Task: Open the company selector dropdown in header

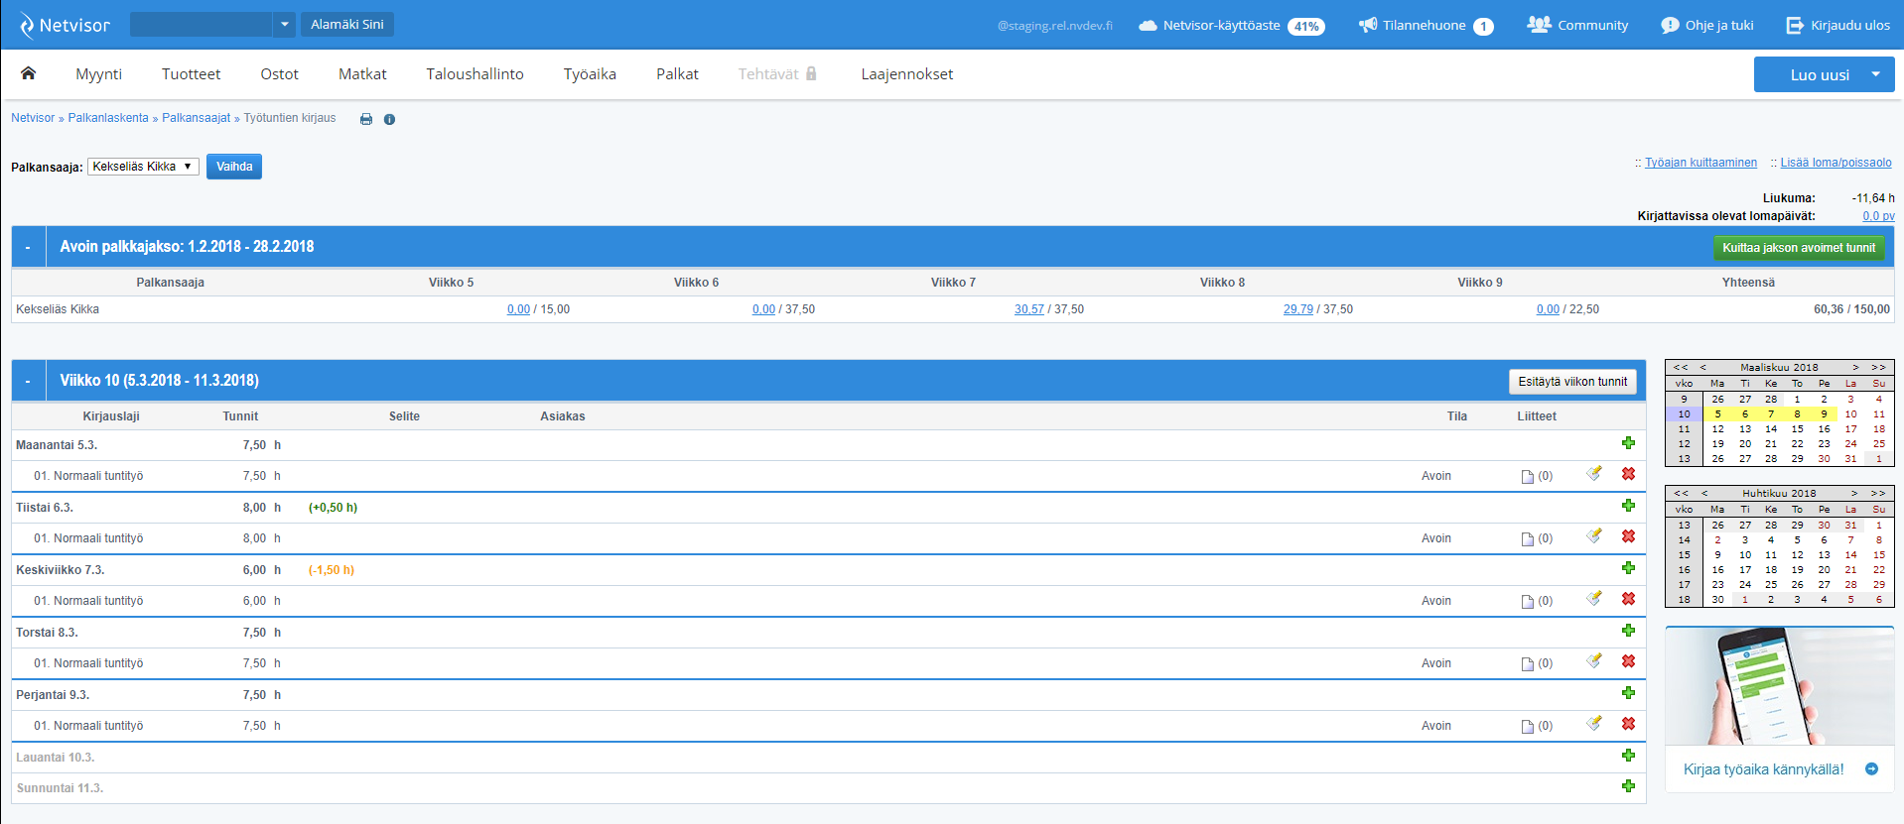Action: 284,25
